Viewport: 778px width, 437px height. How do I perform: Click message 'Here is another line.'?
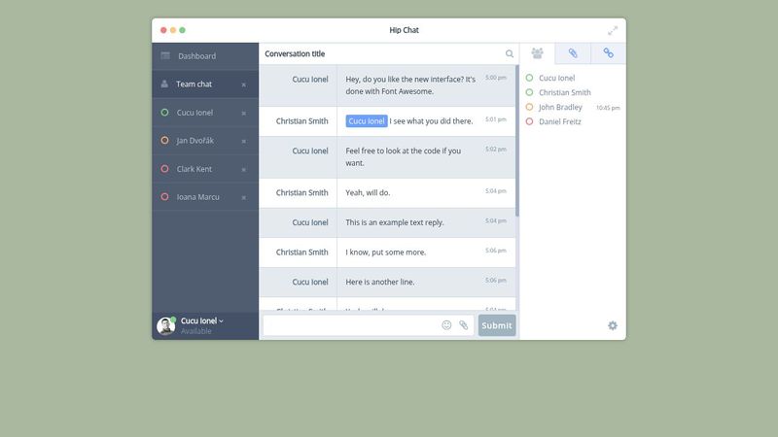pos(380,282)
